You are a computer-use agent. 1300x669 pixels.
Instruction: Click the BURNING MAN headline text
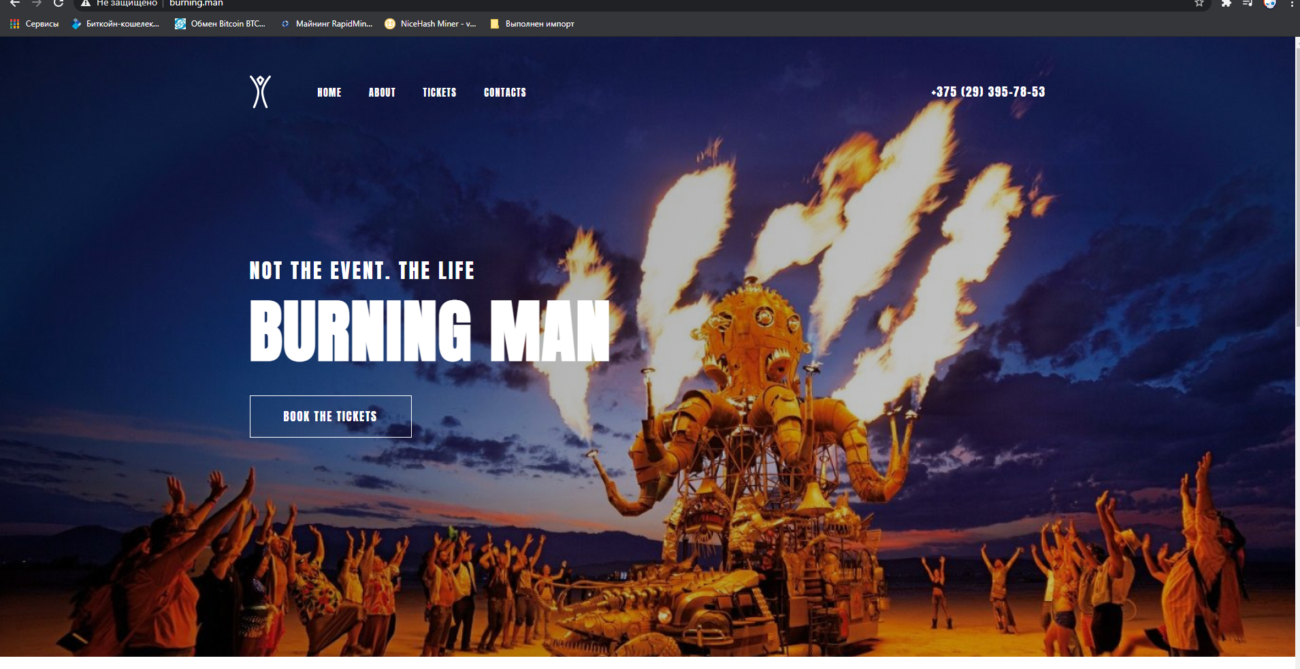click(429, 331)
